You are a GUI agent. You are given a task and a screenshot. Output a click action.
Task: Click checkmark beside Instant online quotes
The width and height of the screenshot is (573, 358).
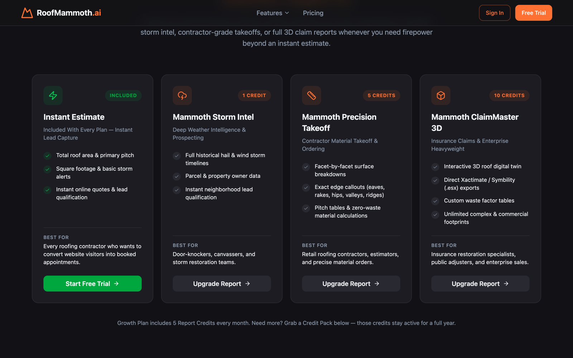pyautogui.click(x=48, y=190)
